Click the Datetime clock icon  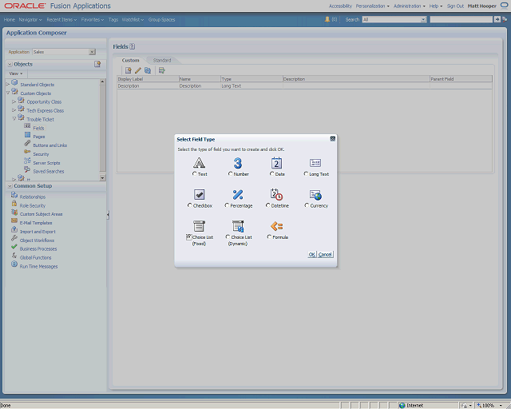277,194
